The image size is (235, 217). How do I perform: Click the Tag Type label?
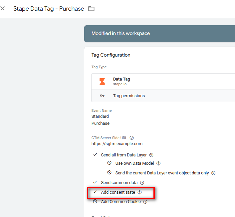tap(99, 67)
